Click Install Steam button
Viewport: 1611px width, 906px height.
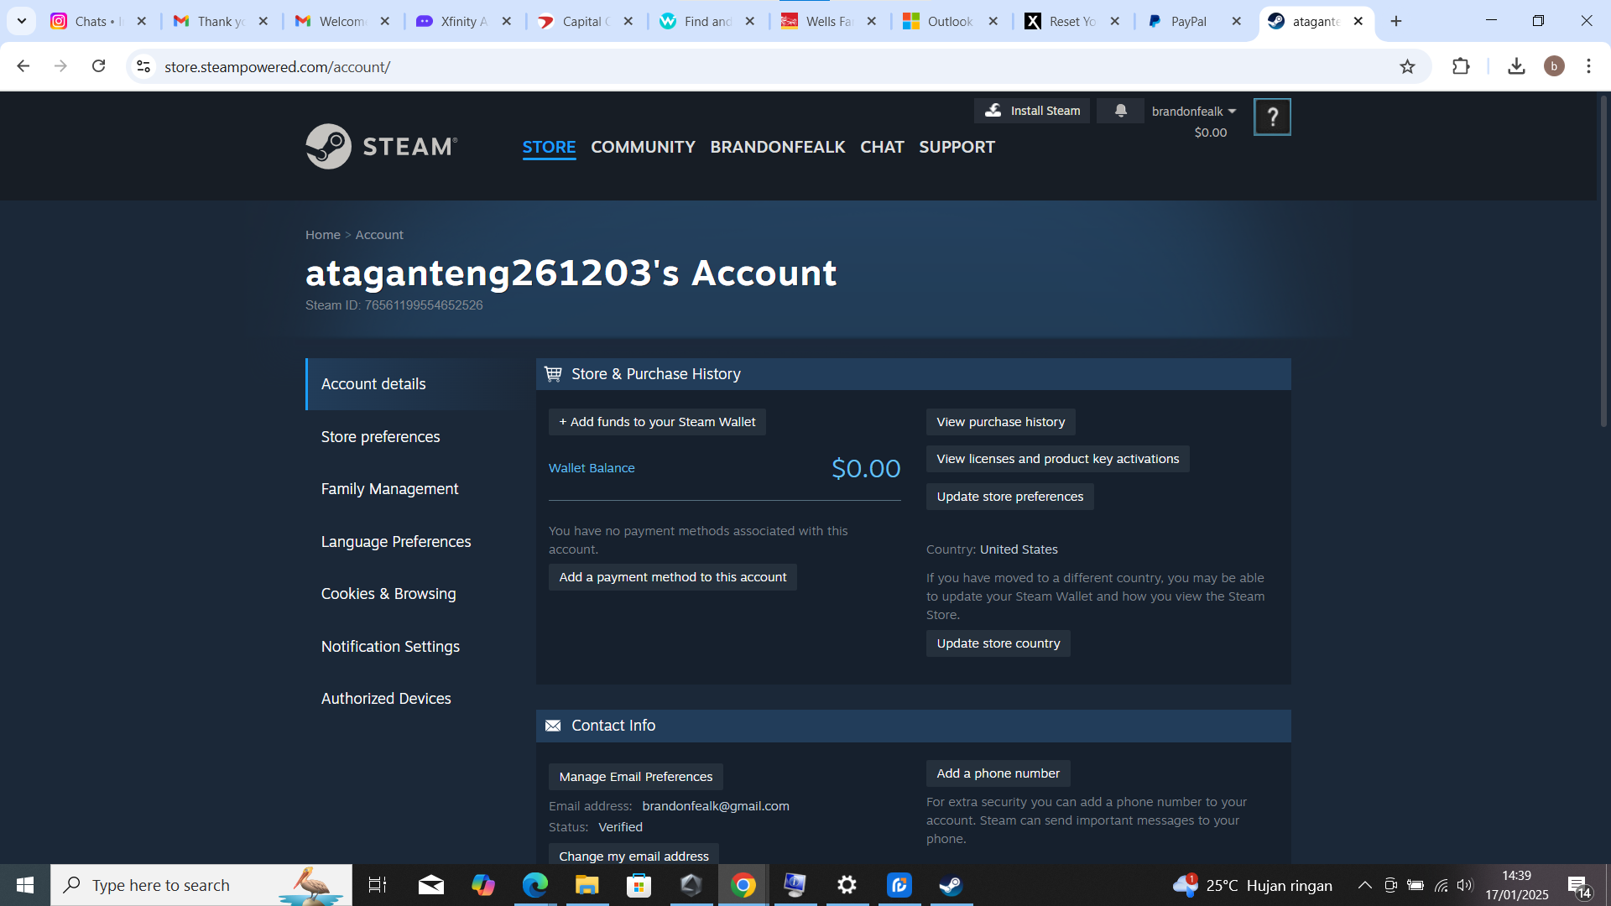click(1032, 111)
